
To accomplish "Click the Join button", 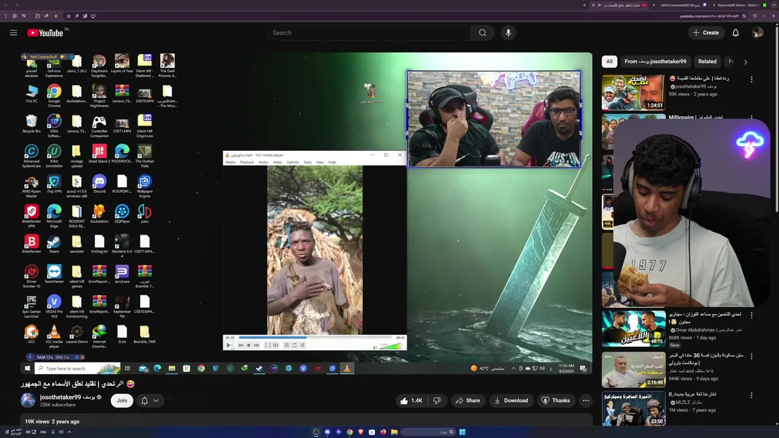I will coord(122,400).
